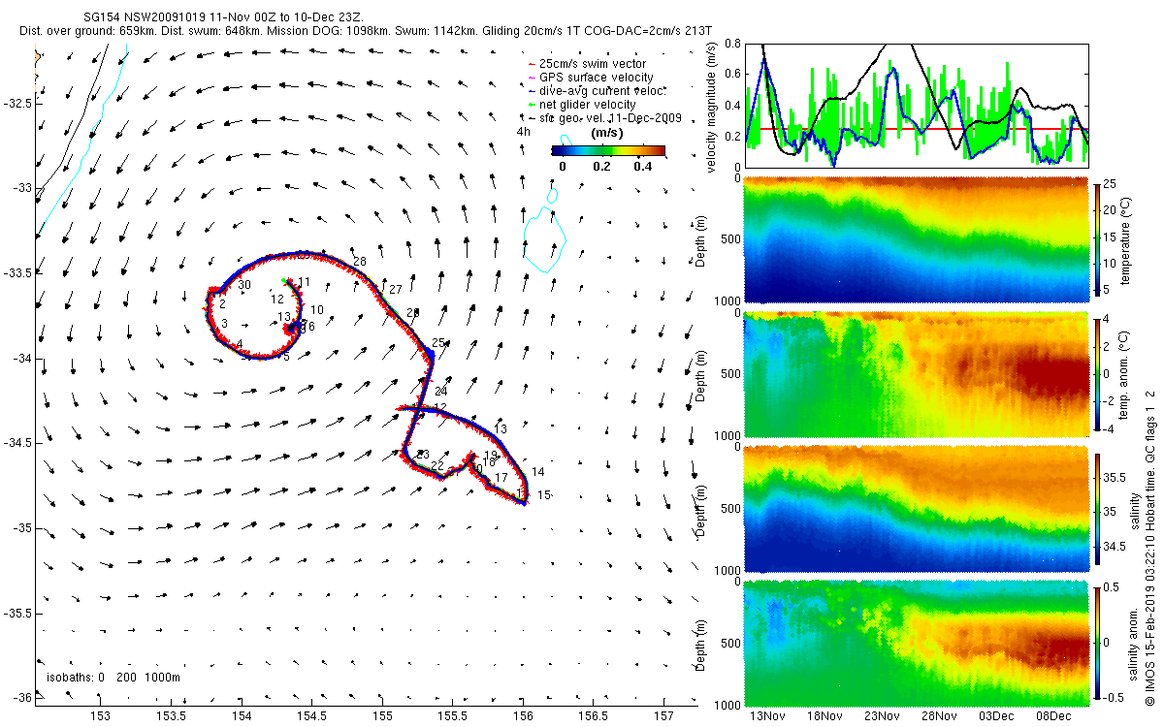1164x727 pixels.
Task: Click the velocity (m/s) colorbar in map legend
Action: tap(608, 150)
